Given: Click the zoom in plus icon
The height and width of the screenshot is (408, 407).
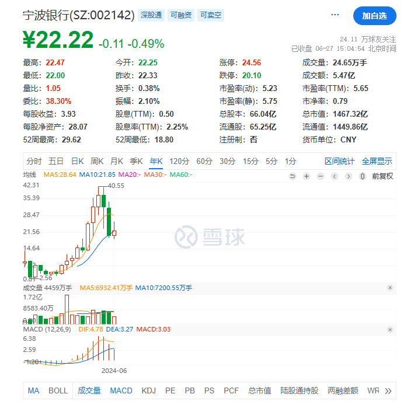Looking at the screenshot, I should (307, 176).
